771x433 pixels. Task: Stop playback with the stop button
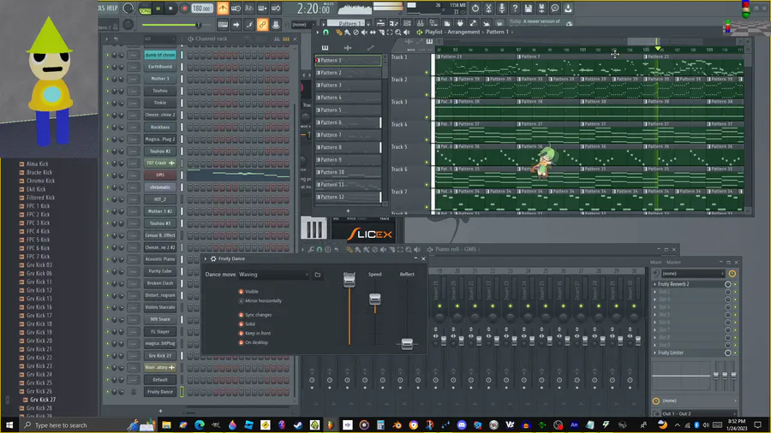[x=170, y=9]
